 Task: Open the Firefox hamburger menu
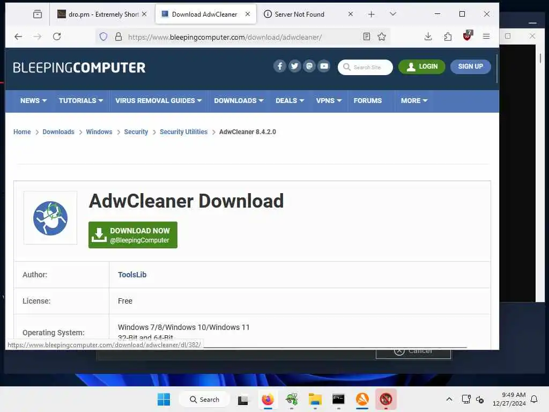click(x=486, y=36)
